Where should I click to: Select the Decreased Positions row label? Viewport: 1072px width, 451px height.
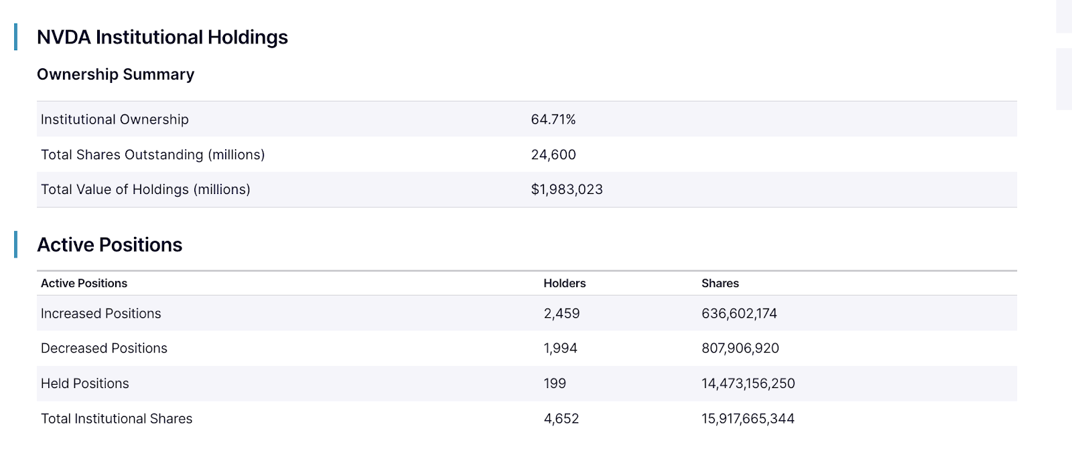(x=104, y=348)
